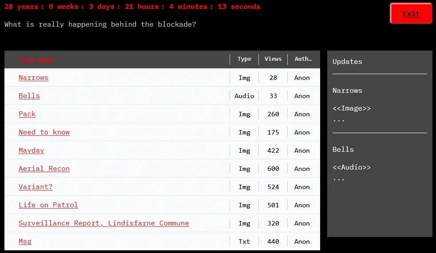Open the Bells audio file link

coord(29,96)
